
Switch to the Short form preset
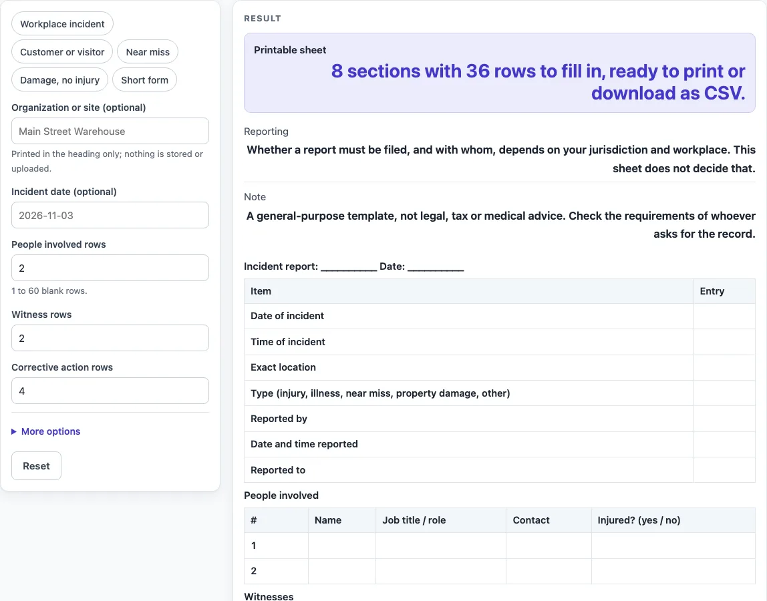[144, 79]
